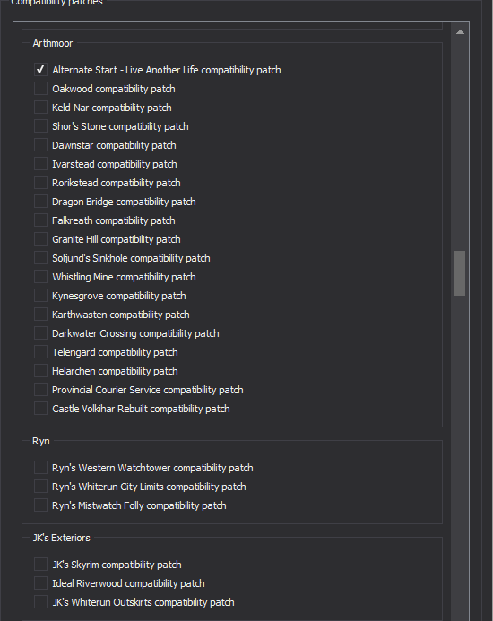Enable Ideal Riverwood compatibility patch

click(x=40, y=583)
